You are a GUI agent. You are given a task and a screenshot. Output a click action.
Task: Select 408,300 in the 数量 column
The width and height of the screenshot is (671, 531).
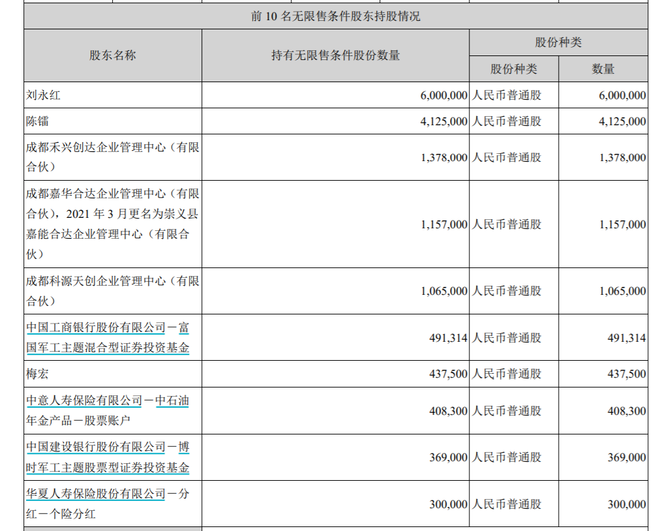point(627,411)
